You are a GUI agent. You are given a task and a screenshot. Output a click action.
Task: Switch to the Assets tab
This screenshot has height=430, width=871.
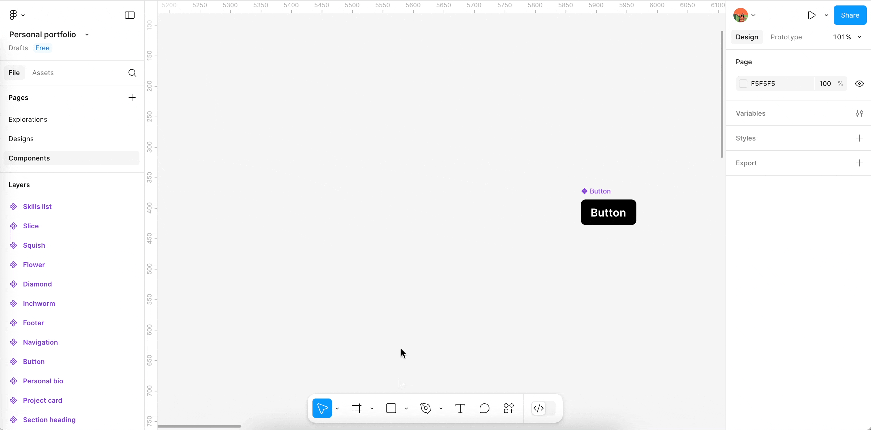point(43,73)
